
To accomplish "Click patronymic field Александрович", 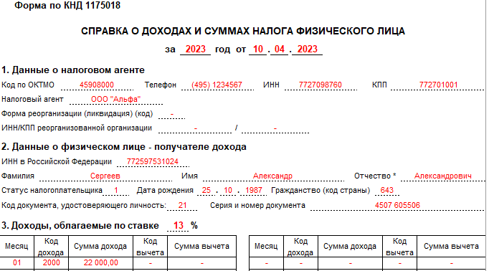I will [443, 176].
